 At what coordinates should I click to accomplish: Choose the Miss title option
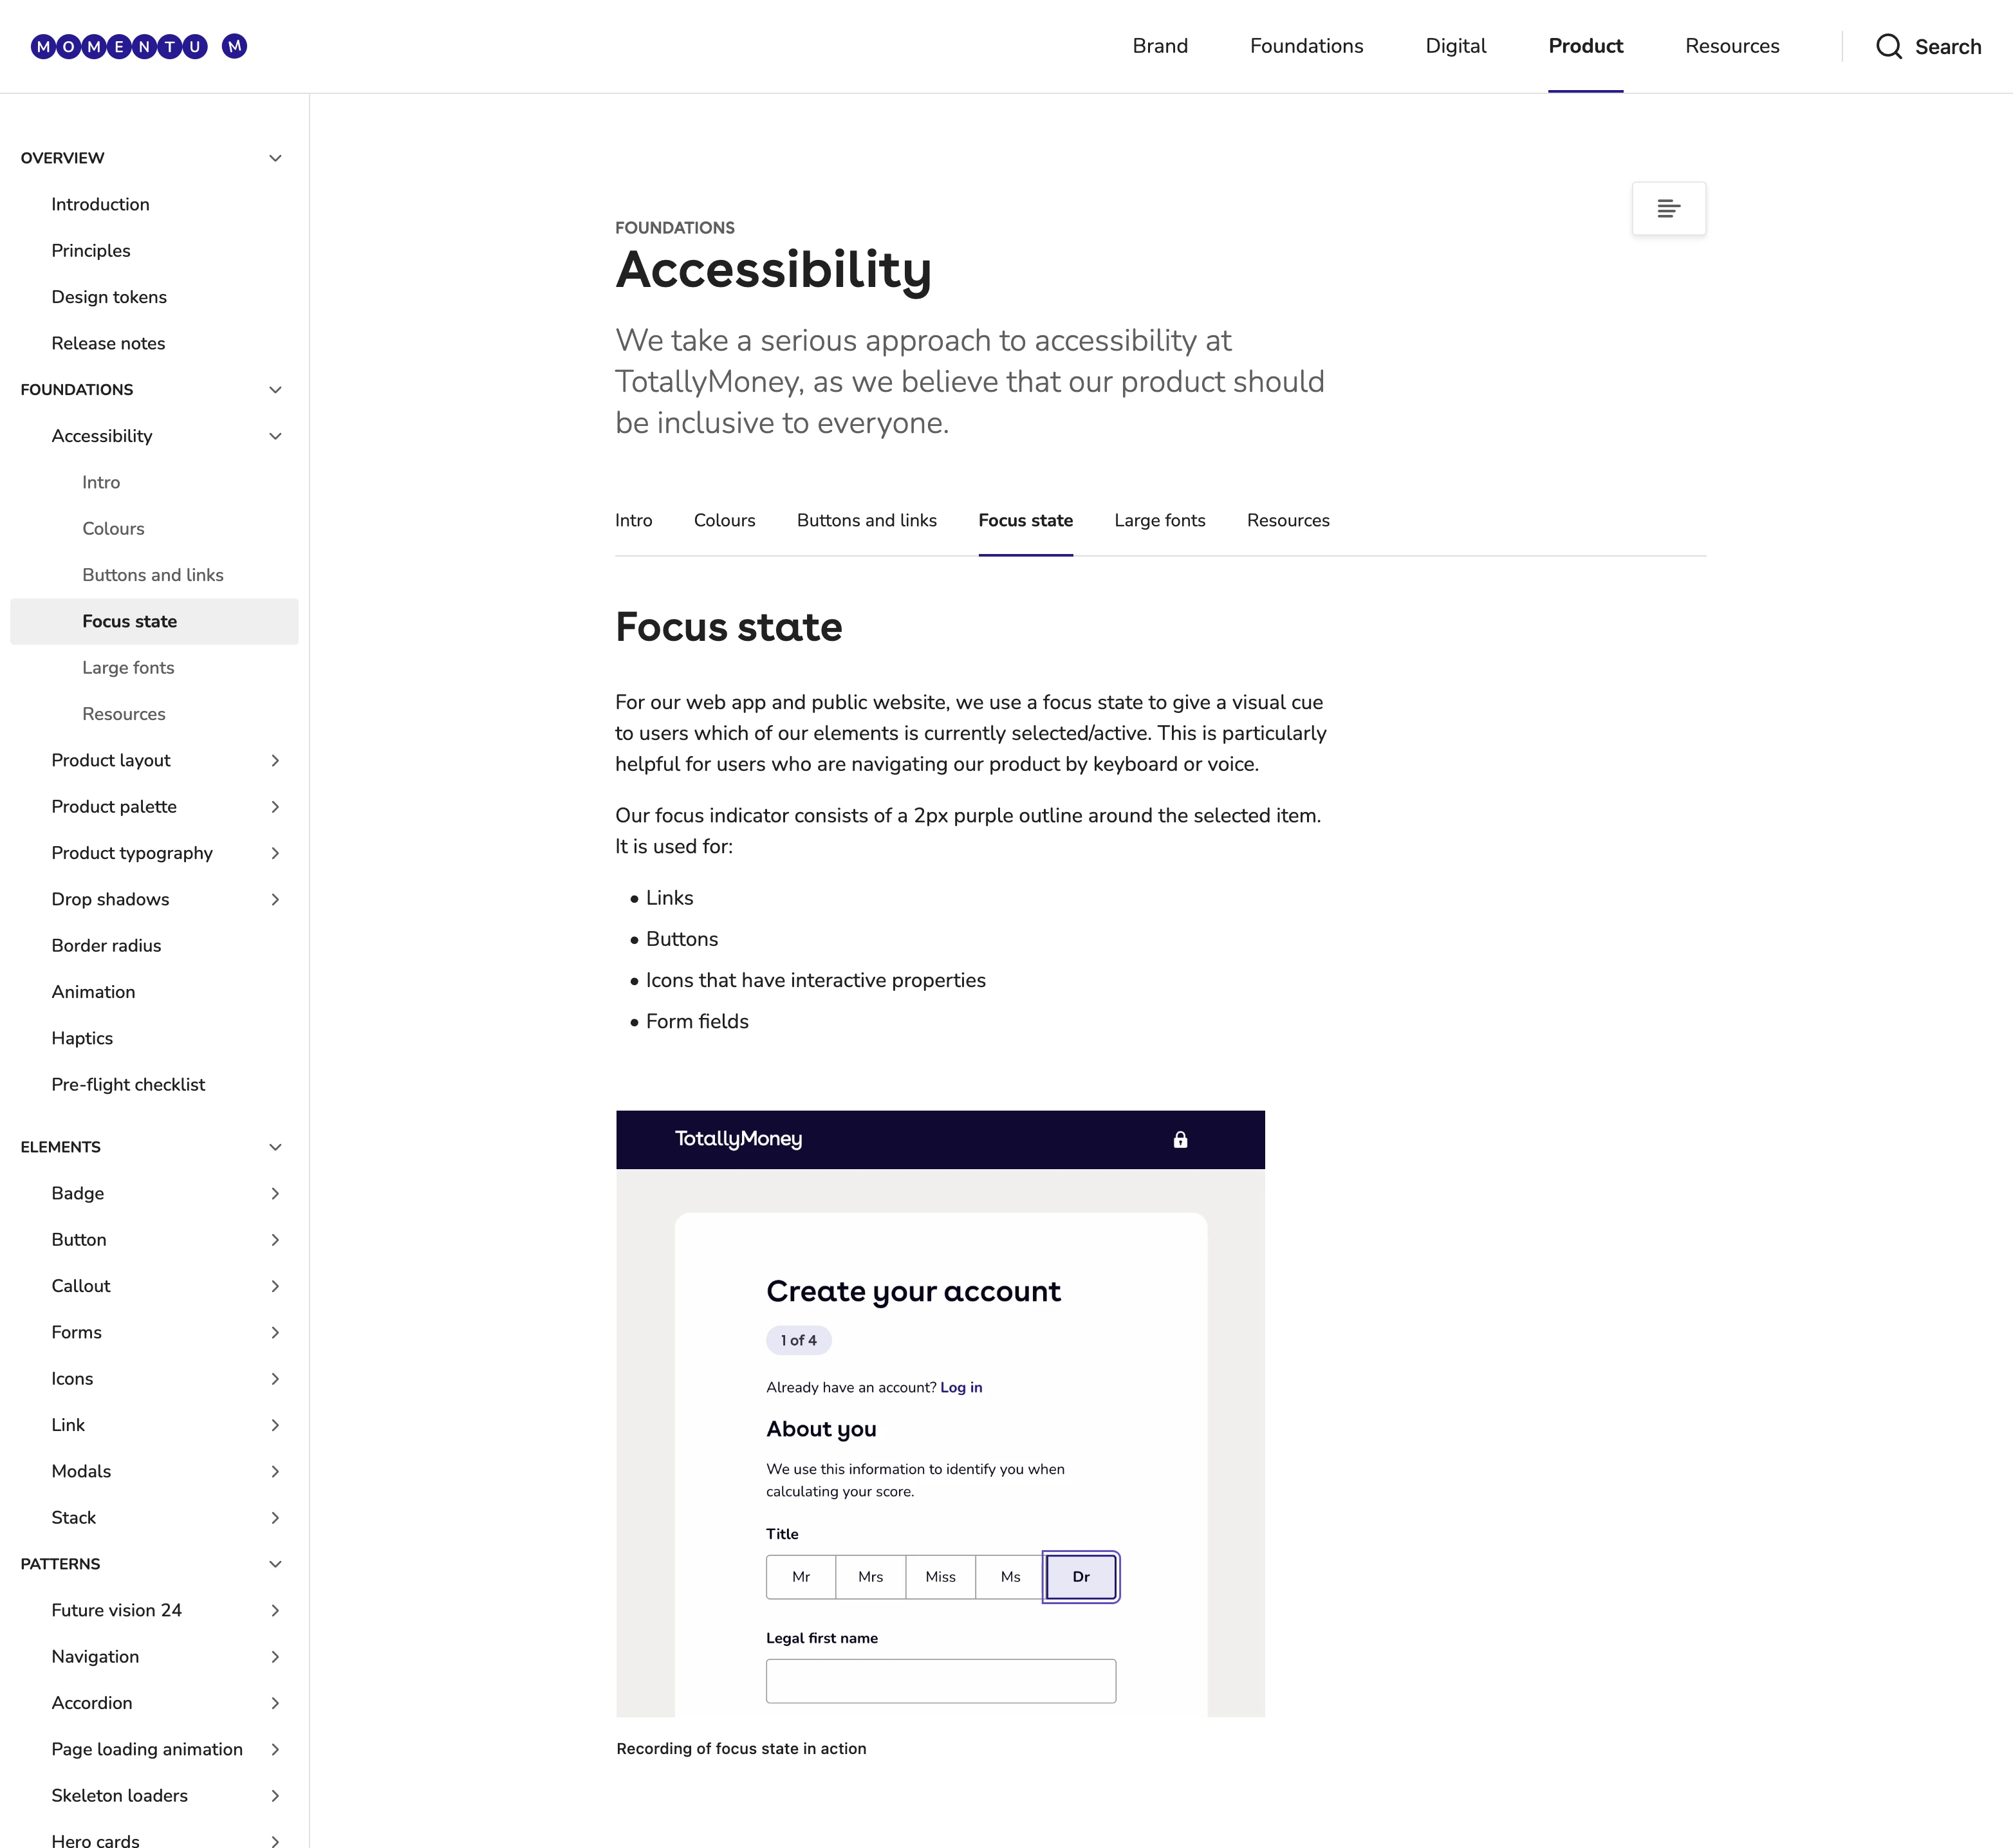click(940, 1577)
